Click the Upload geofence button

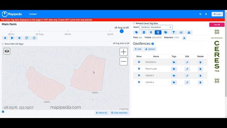coord(150,49)
